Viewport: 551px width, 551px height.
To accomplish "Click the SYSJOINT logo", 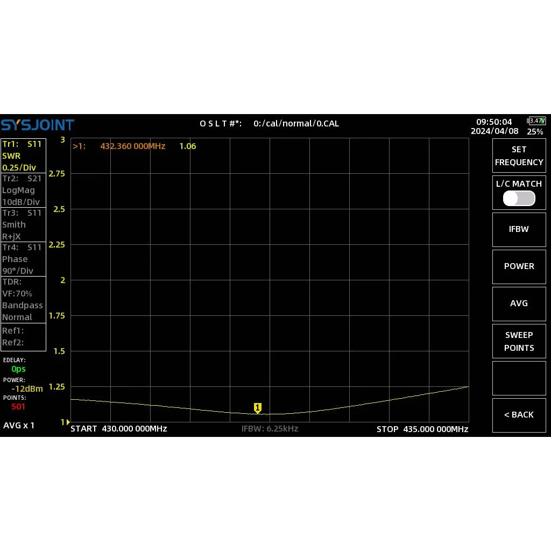I will (x=37, y=125).
